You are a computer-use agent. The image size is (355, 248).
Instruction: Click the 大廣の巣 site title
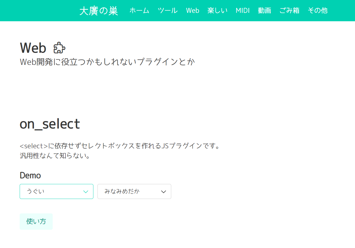tap(99, 11)
